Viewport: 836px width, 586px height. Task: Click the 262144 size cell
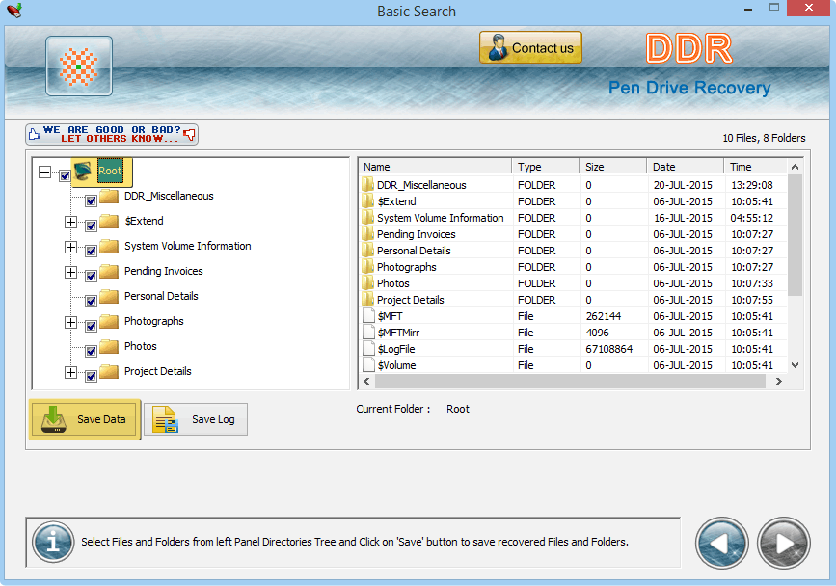[604, 316]
